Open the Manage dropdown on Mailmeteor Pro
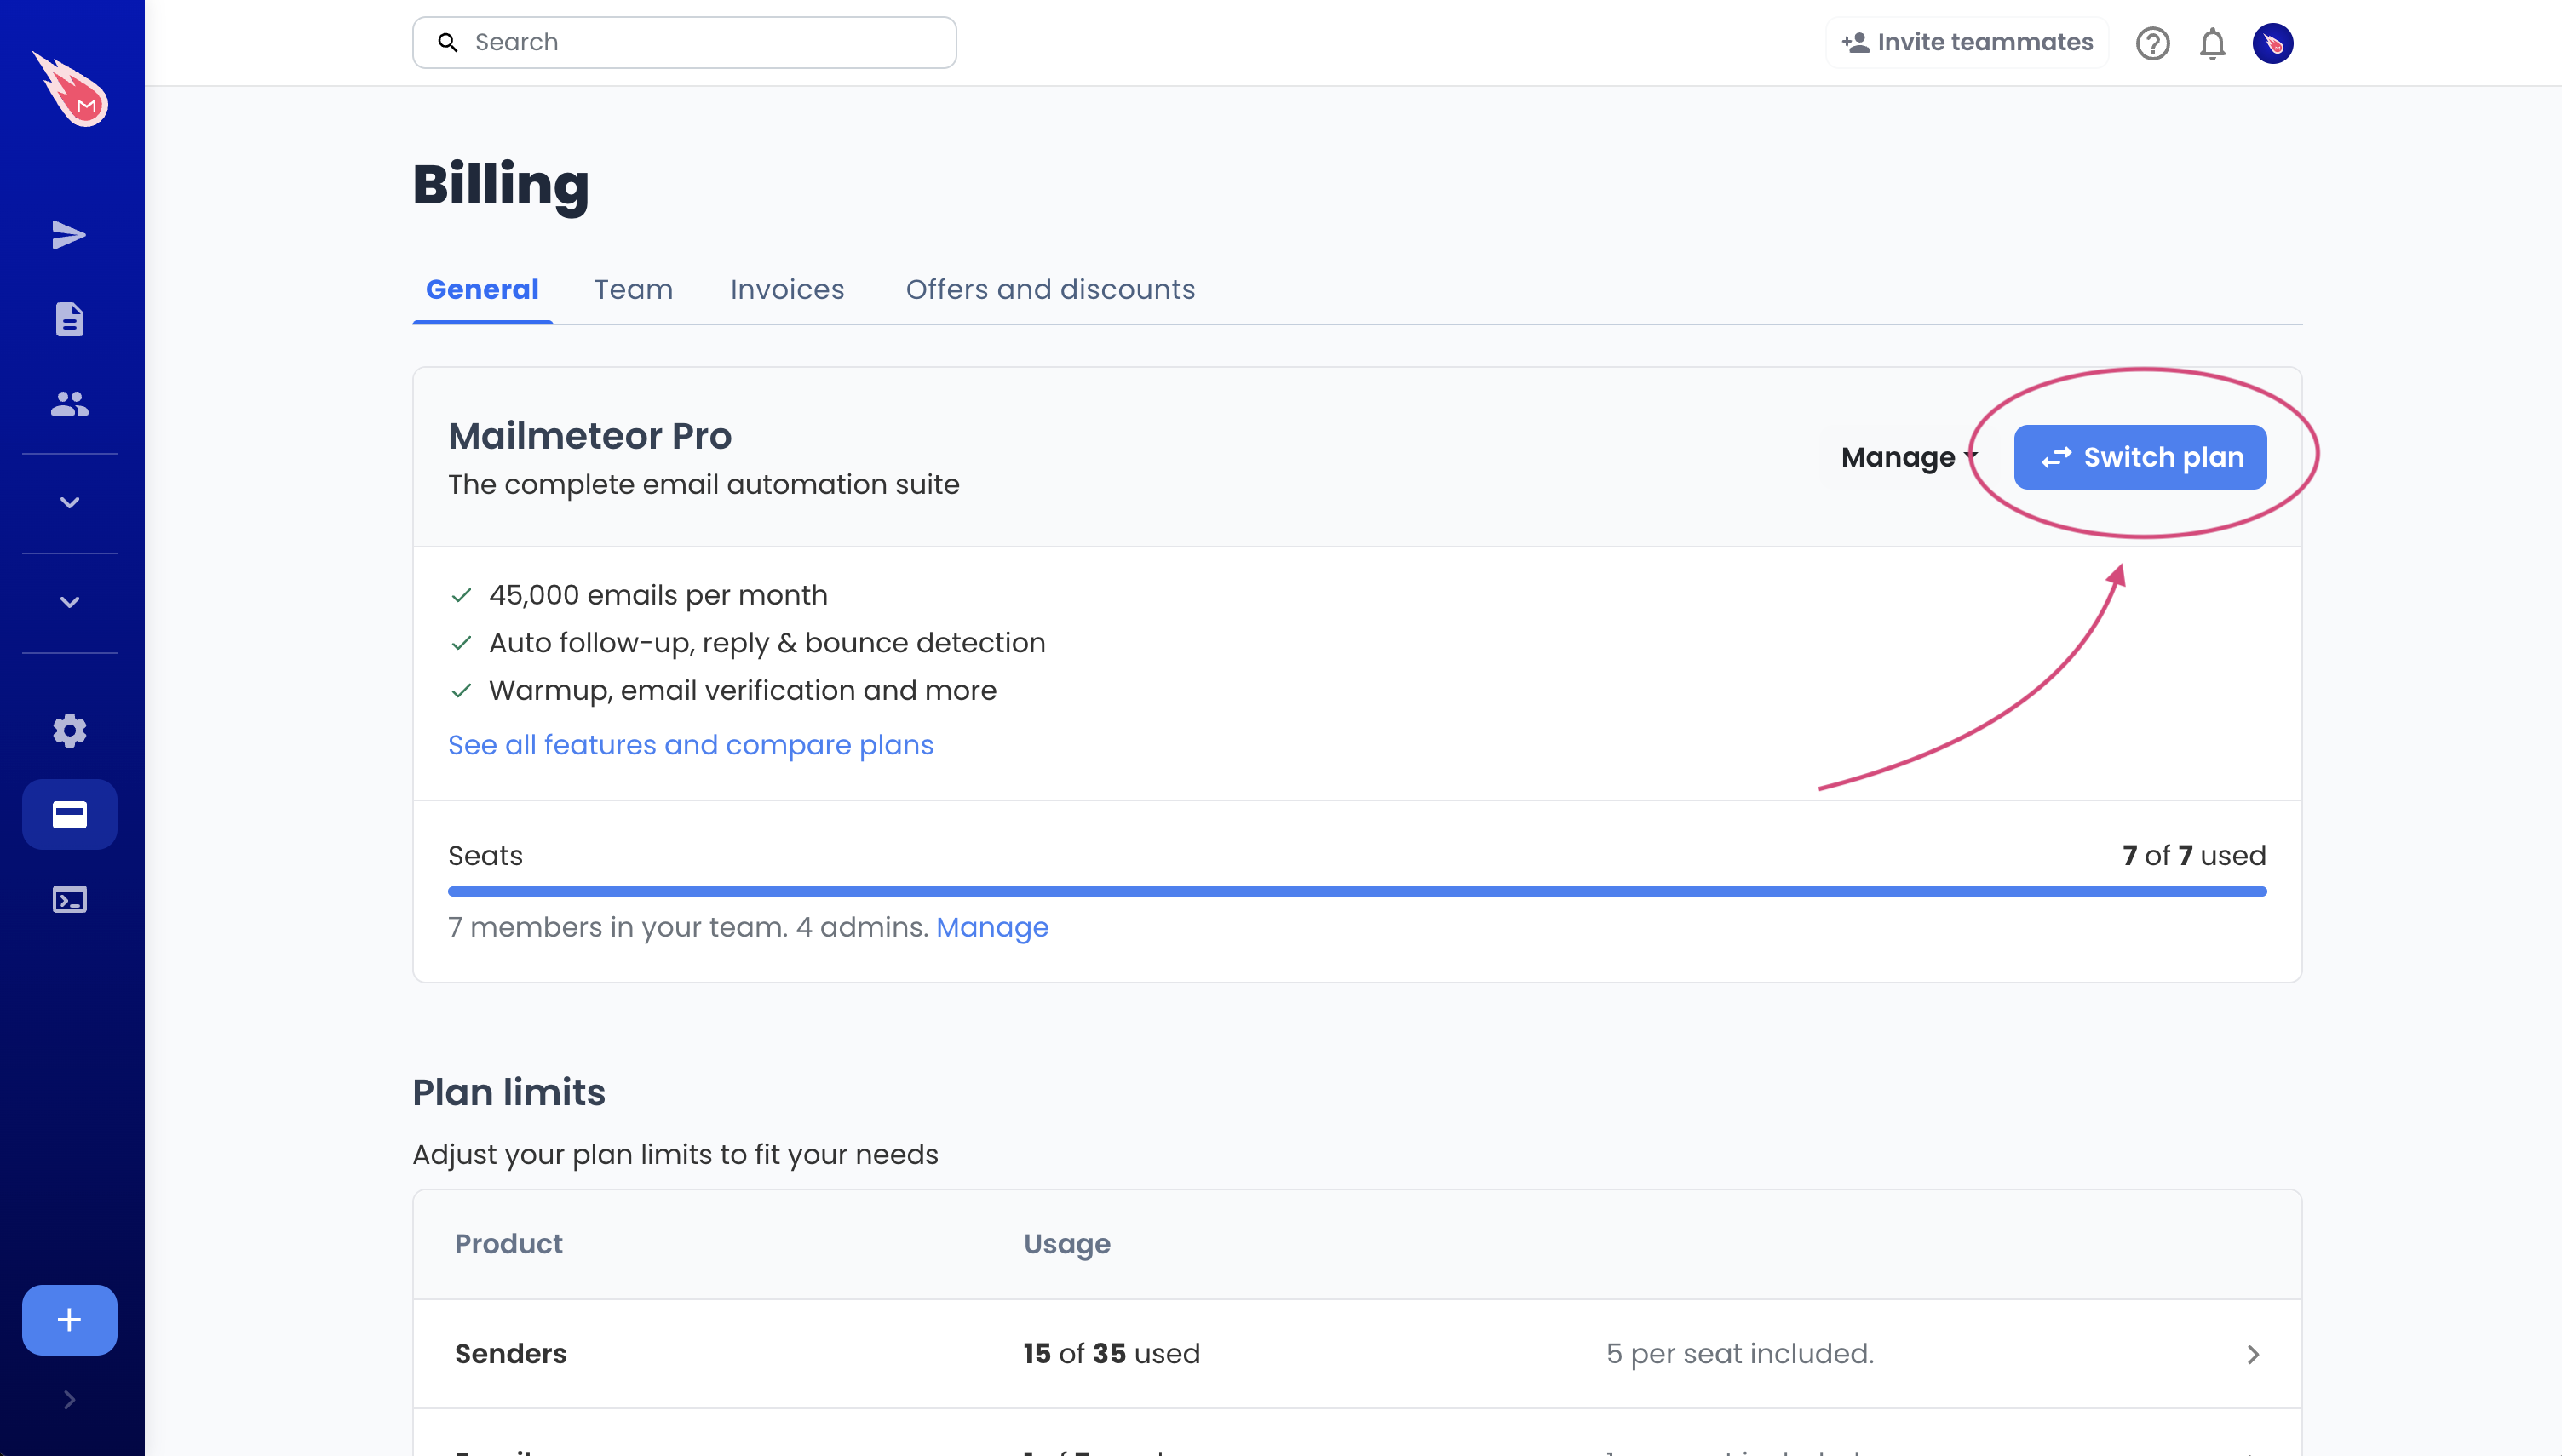Viewport: 2562px width, 1456px height. click(x=1905, y=457)
